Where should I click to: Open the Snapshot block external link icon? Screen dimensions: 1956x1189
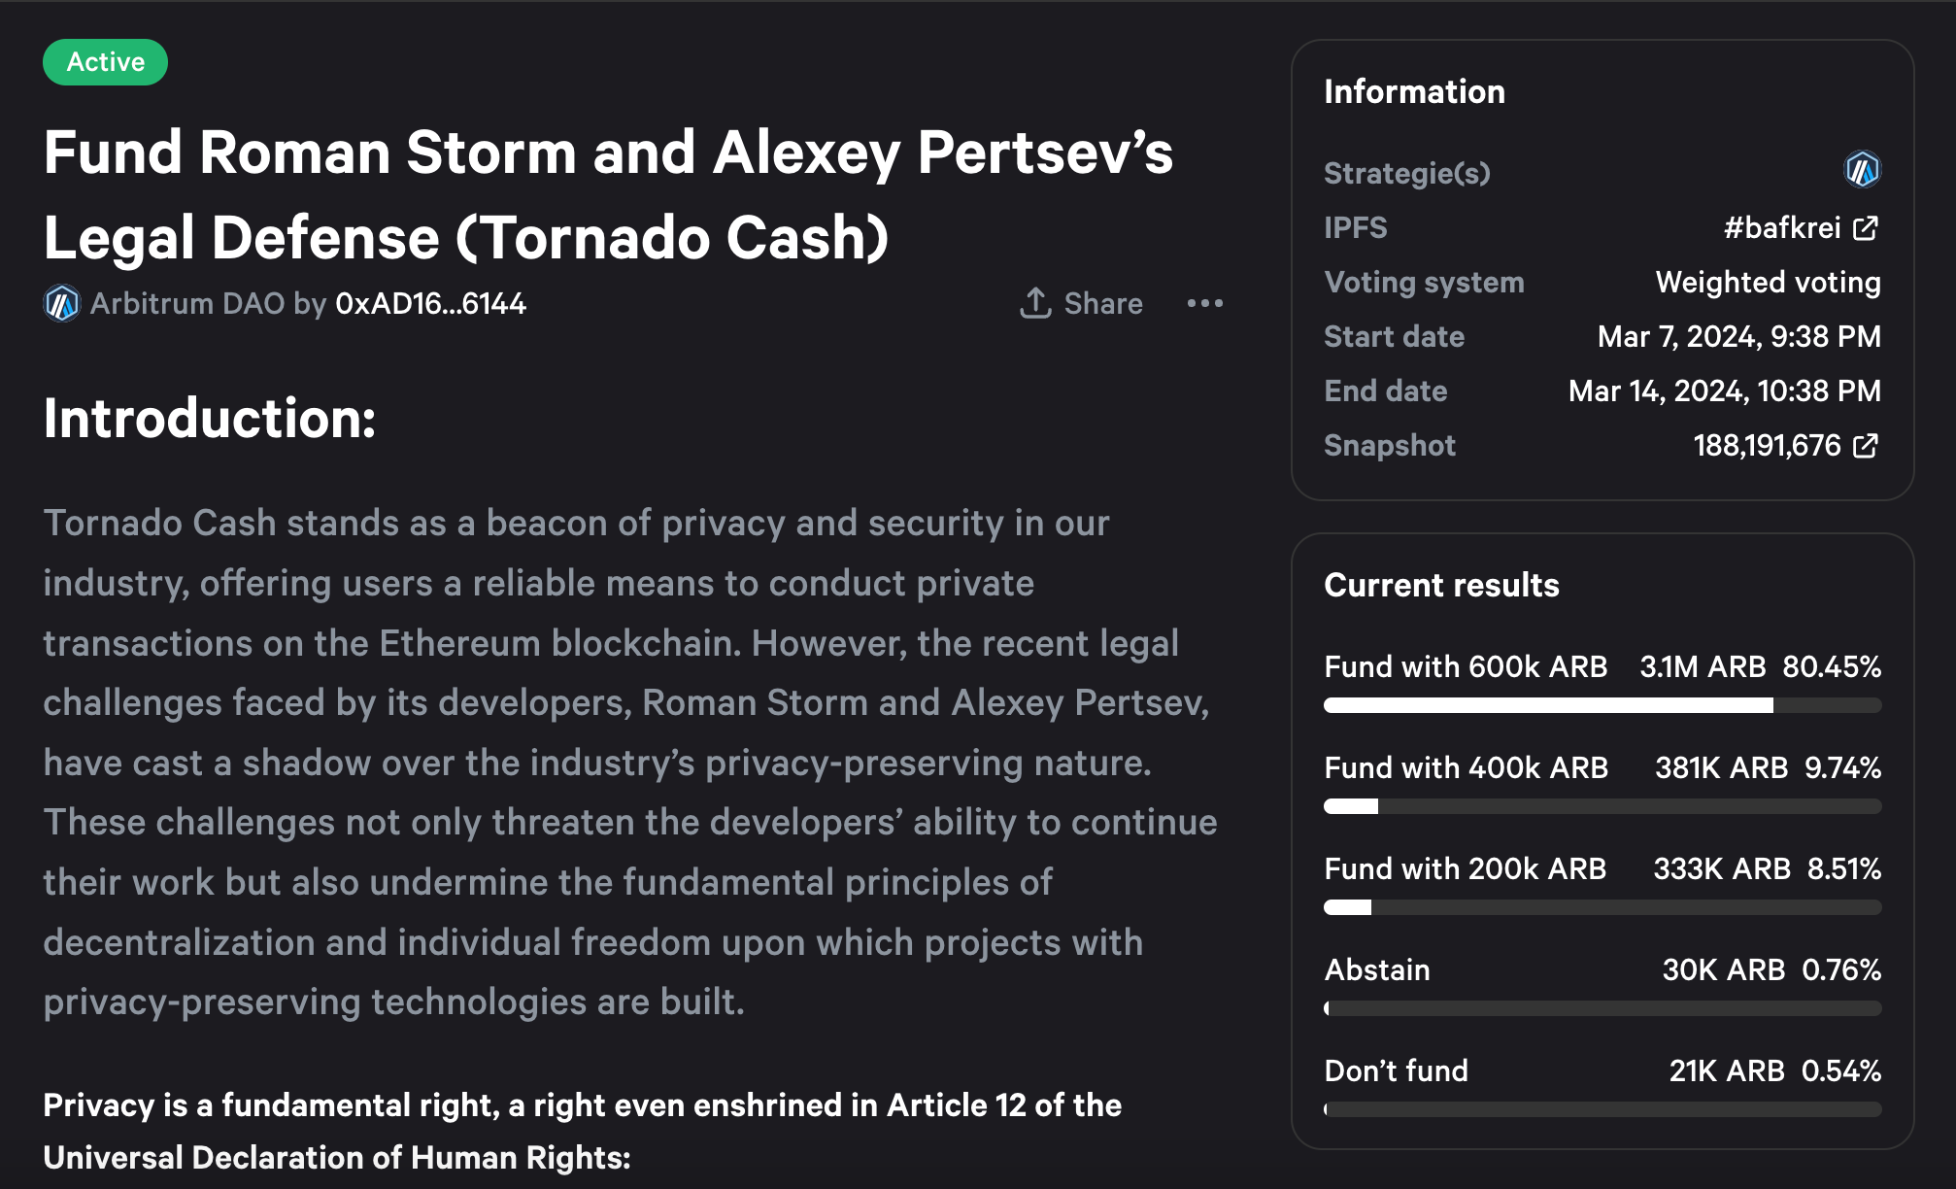coord(1865,446)
